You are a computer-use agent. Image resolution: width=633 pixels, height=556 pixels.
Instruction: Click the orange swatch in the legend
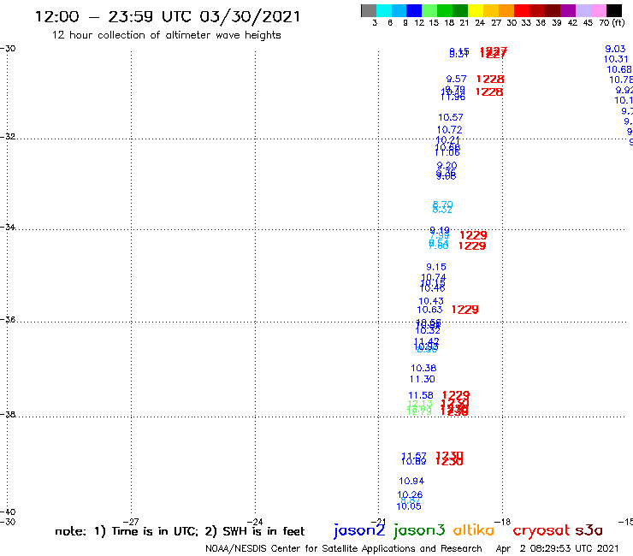pyautogui.click(x=506, y=10)
